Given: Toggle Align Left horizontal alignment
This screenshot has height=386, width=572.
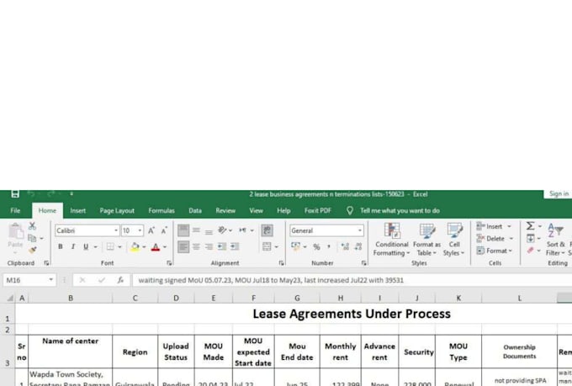Looking at the screenshot, I should pos(183,246).
